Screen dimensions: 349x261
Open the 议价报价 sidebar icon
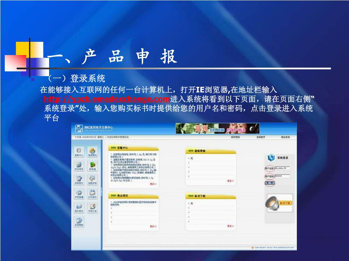click(x=92, y=193)
